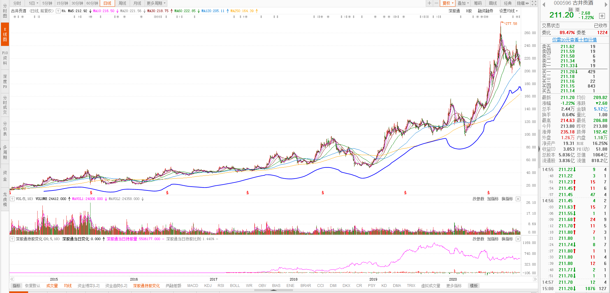Open help for the MA indicator
The width and height of the screenshot is (610, 293).
[x=58, y=11]
